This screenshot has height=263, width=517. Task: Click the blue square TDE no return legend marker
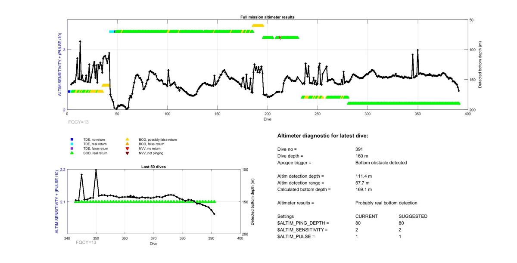tap(72, 139)
